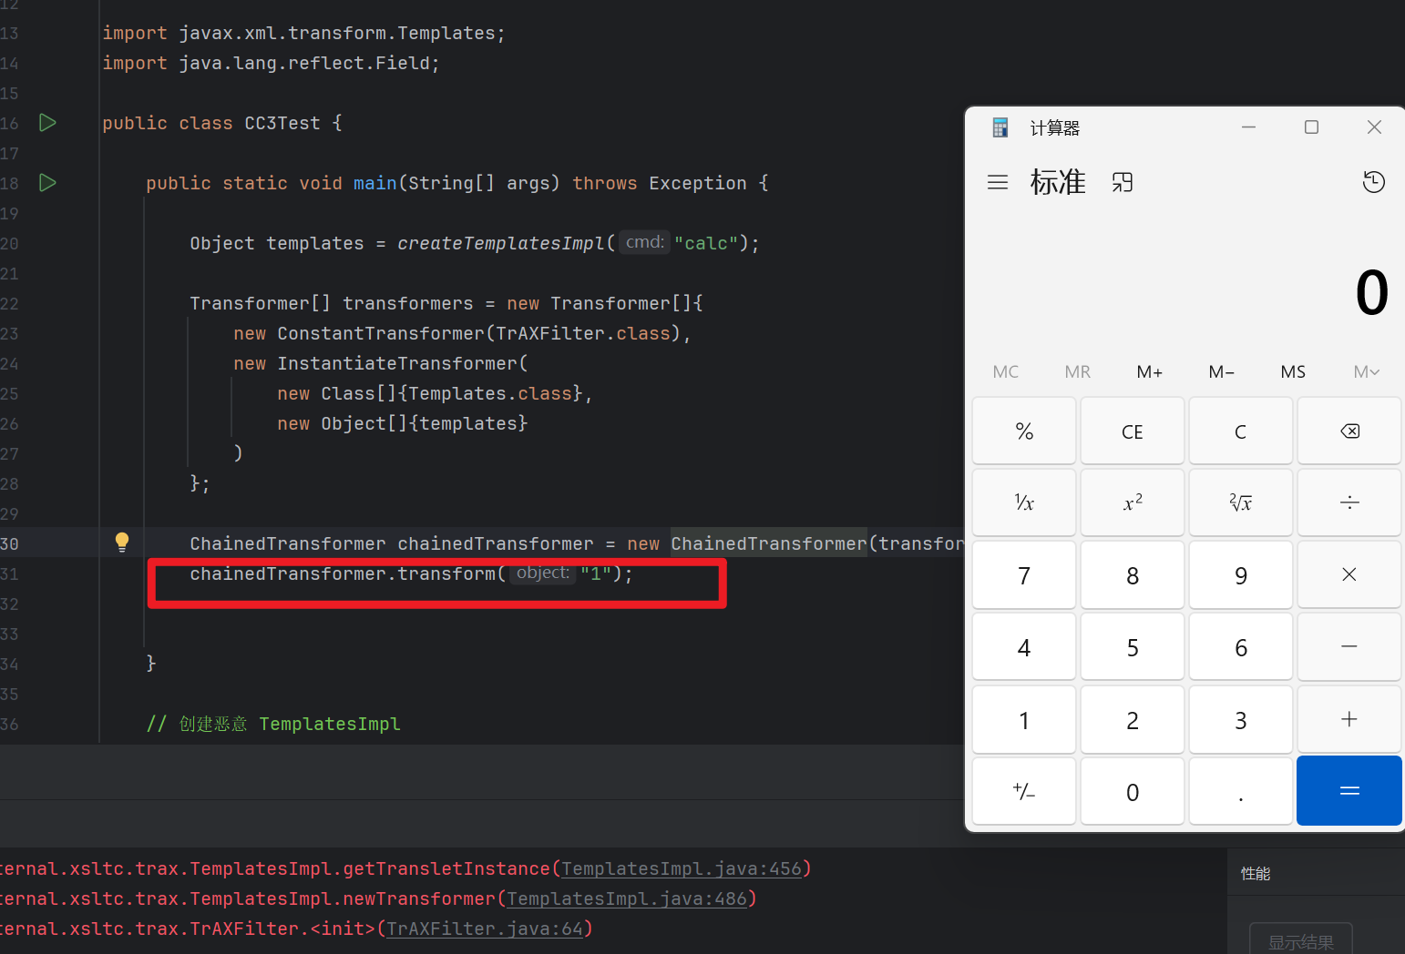
Task: Click the yellow lightbulb quick-fix icon
Action: [122, 543]
